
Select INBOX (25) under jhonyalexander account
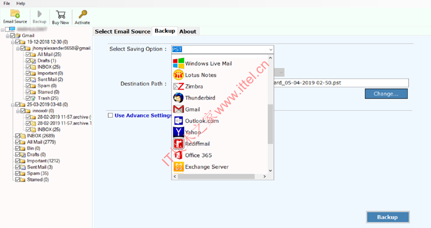pos(49,67)
